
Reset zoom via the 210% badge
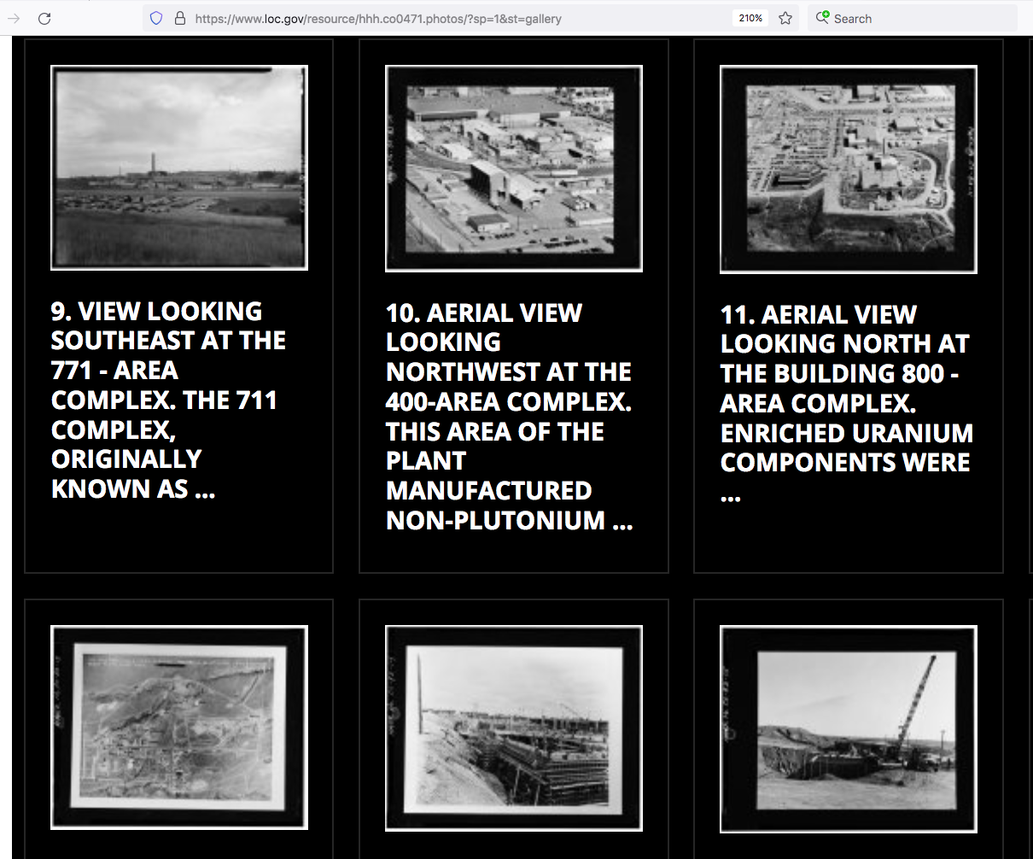click(750, 18)
